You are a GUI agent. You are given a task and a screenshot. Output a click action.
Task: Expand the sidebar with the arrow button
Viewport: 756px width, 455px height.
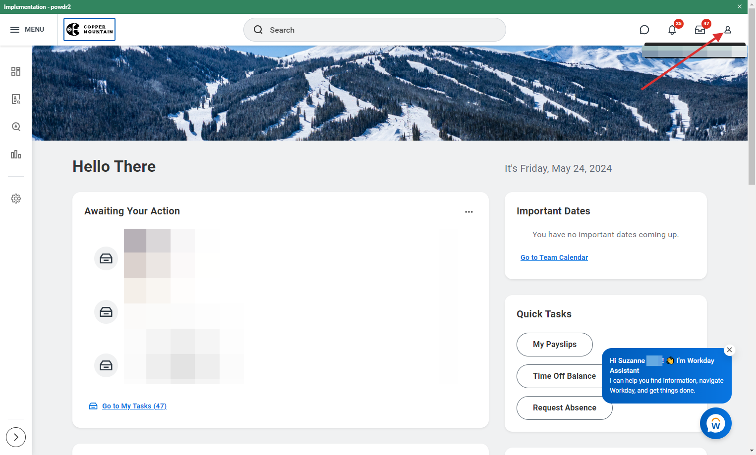(x=16, y=437)
